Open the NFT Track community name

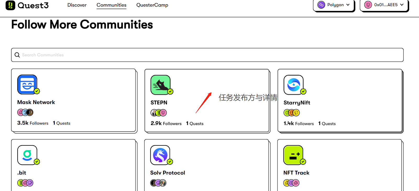[x=296, y=173]
